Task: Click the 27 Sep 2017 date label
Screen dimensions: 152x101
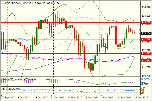Action: (8, 97)
